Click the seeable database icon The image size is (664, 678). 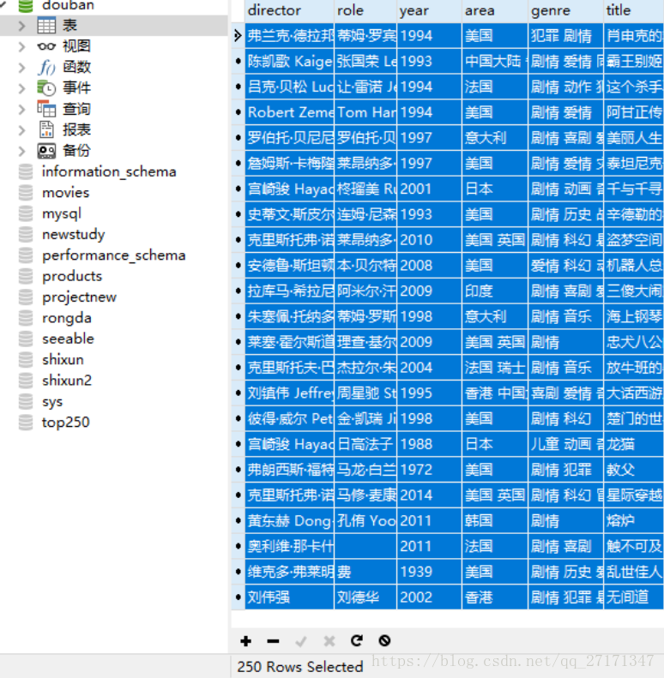(x=26, y=339)
